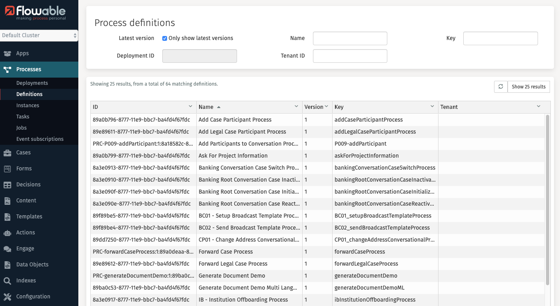
Task: Click the table vertical scrollbar
Action: (547, 200)
